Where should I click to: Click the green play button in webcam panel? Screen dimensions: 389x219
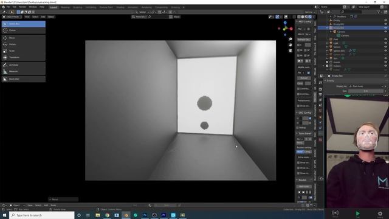(357, 214)
